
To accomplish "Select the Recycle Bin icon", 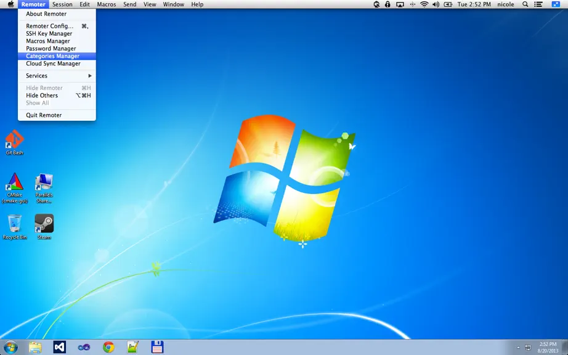I will [15, 227].
